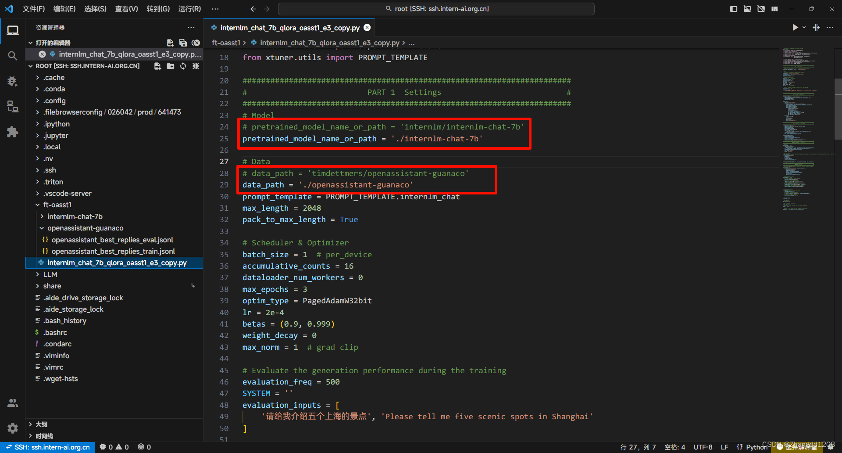Click line and column position indicator

click(638, 447)
